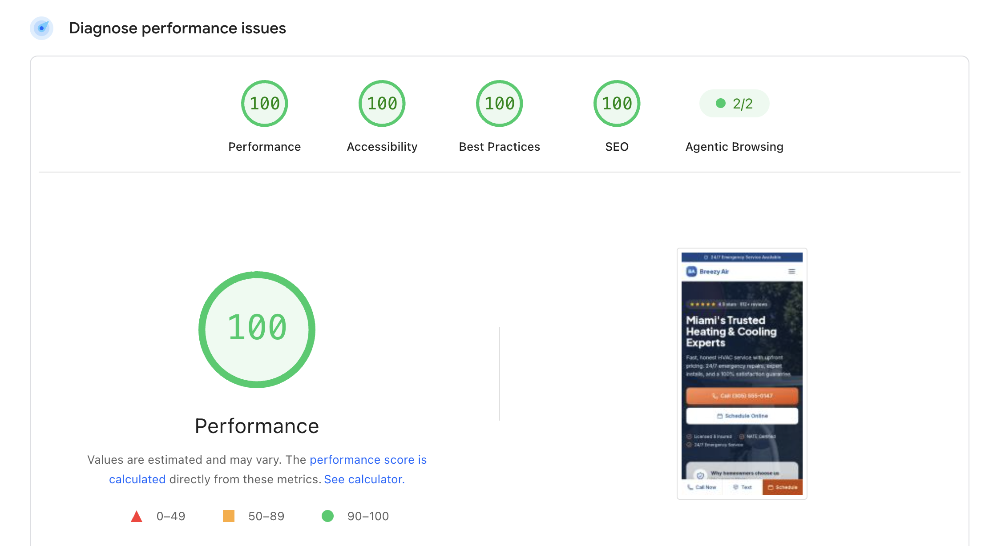Click the green circle 90–100 legend icon
993x546 pixels.
[328, 516]
